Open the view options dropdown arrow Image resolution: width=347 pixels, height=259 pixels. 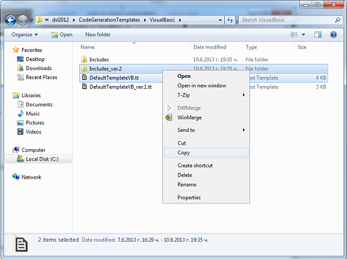[303, 35]
